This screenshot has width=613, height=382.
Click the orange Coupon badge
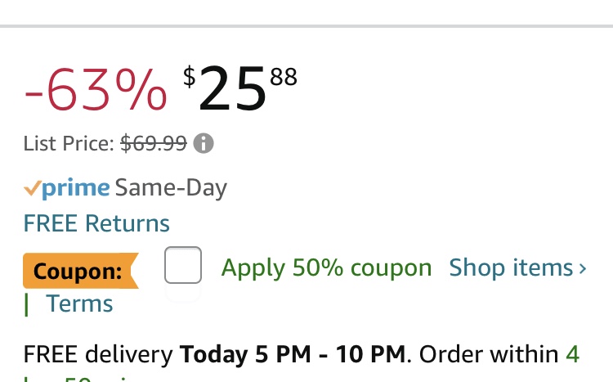pos(79,271)
